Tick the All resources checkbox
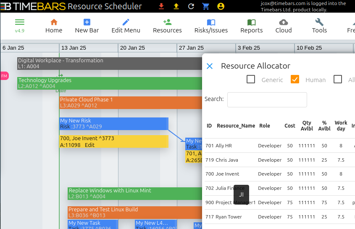 [x=338, y=80]
